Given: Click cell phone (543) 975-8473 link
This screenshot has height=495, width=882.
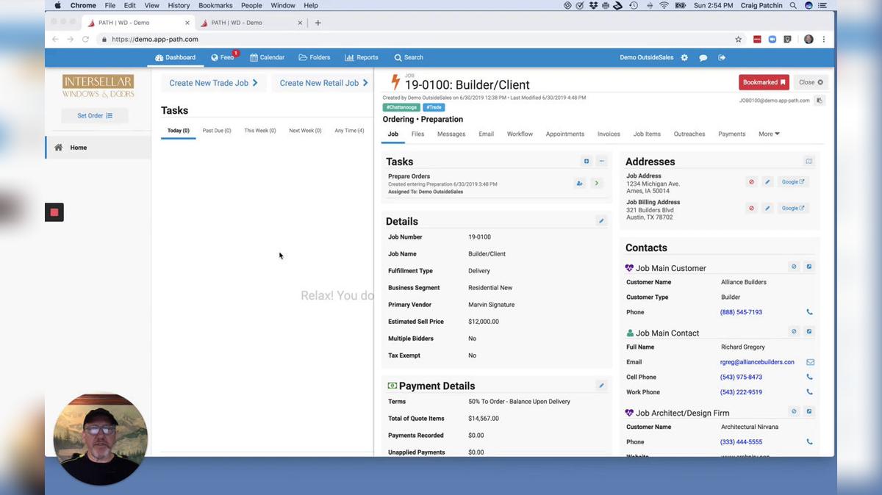Looking at the screenshot, I should (741, 377).
